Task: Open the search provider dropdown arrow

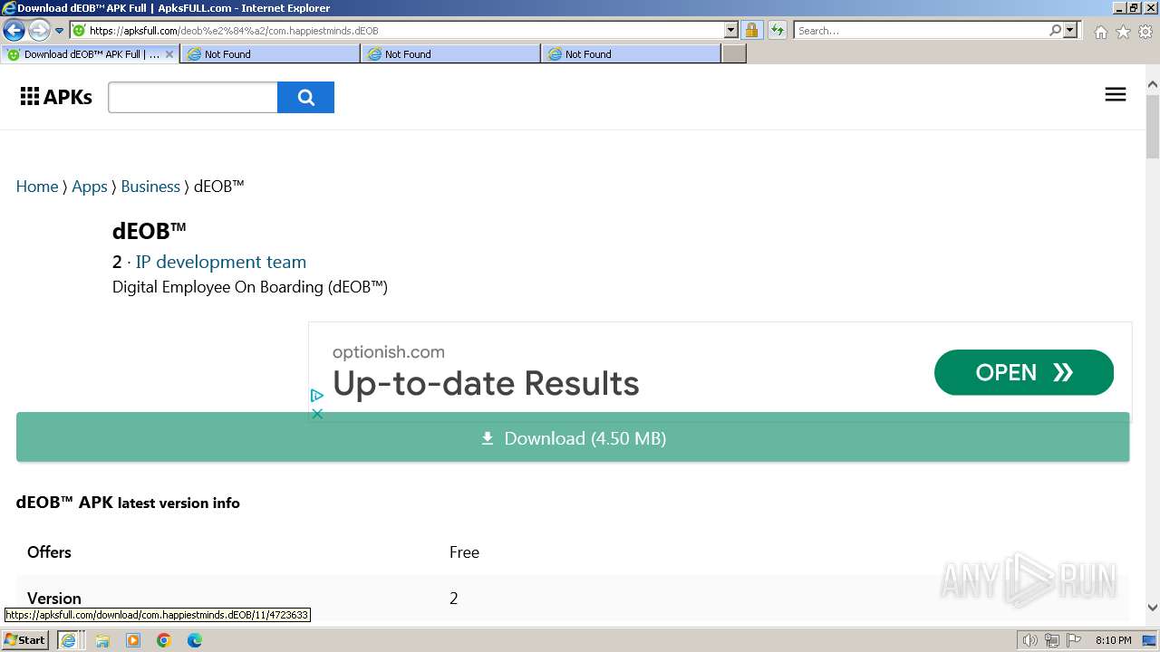Action: click(x=1070, y=30)
